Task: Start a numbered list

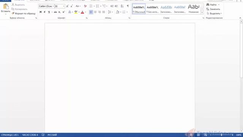Action: [98, 6]
